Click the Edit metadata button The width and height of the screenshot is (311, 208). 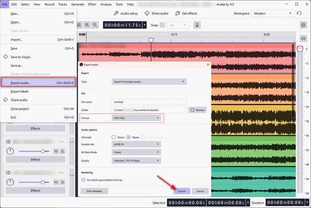point(94,191)
